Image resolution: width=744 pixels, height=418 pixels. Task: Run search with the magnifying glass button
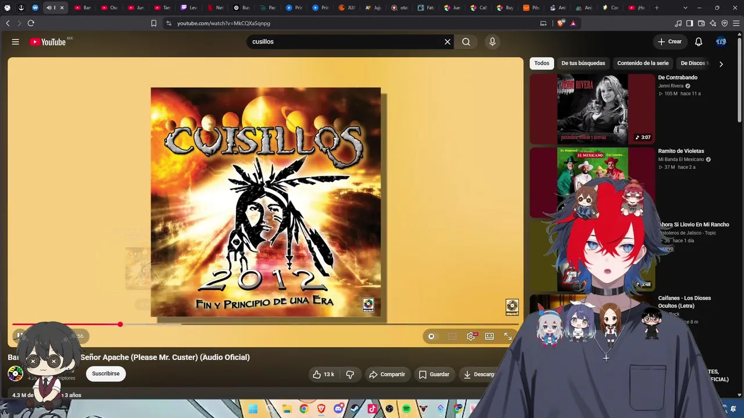pyautogui.click(x=466, y=42)
